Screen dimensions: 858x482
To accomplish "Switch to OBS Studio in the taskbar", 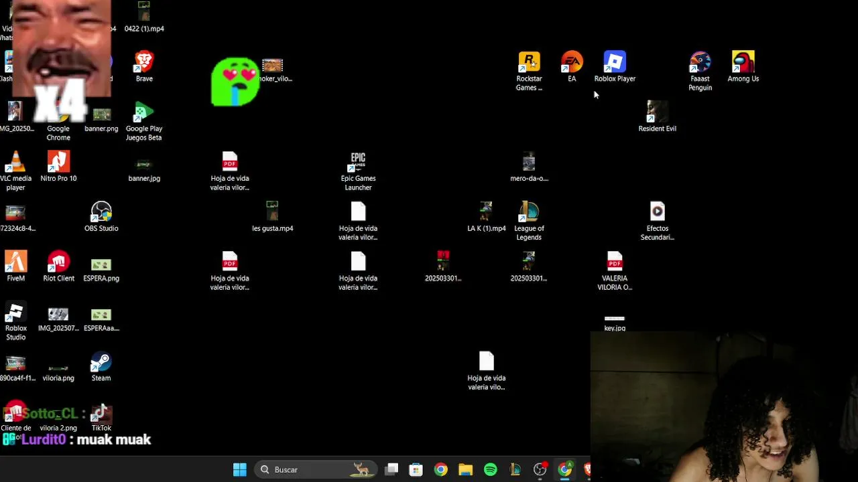I will pos(540,470).
